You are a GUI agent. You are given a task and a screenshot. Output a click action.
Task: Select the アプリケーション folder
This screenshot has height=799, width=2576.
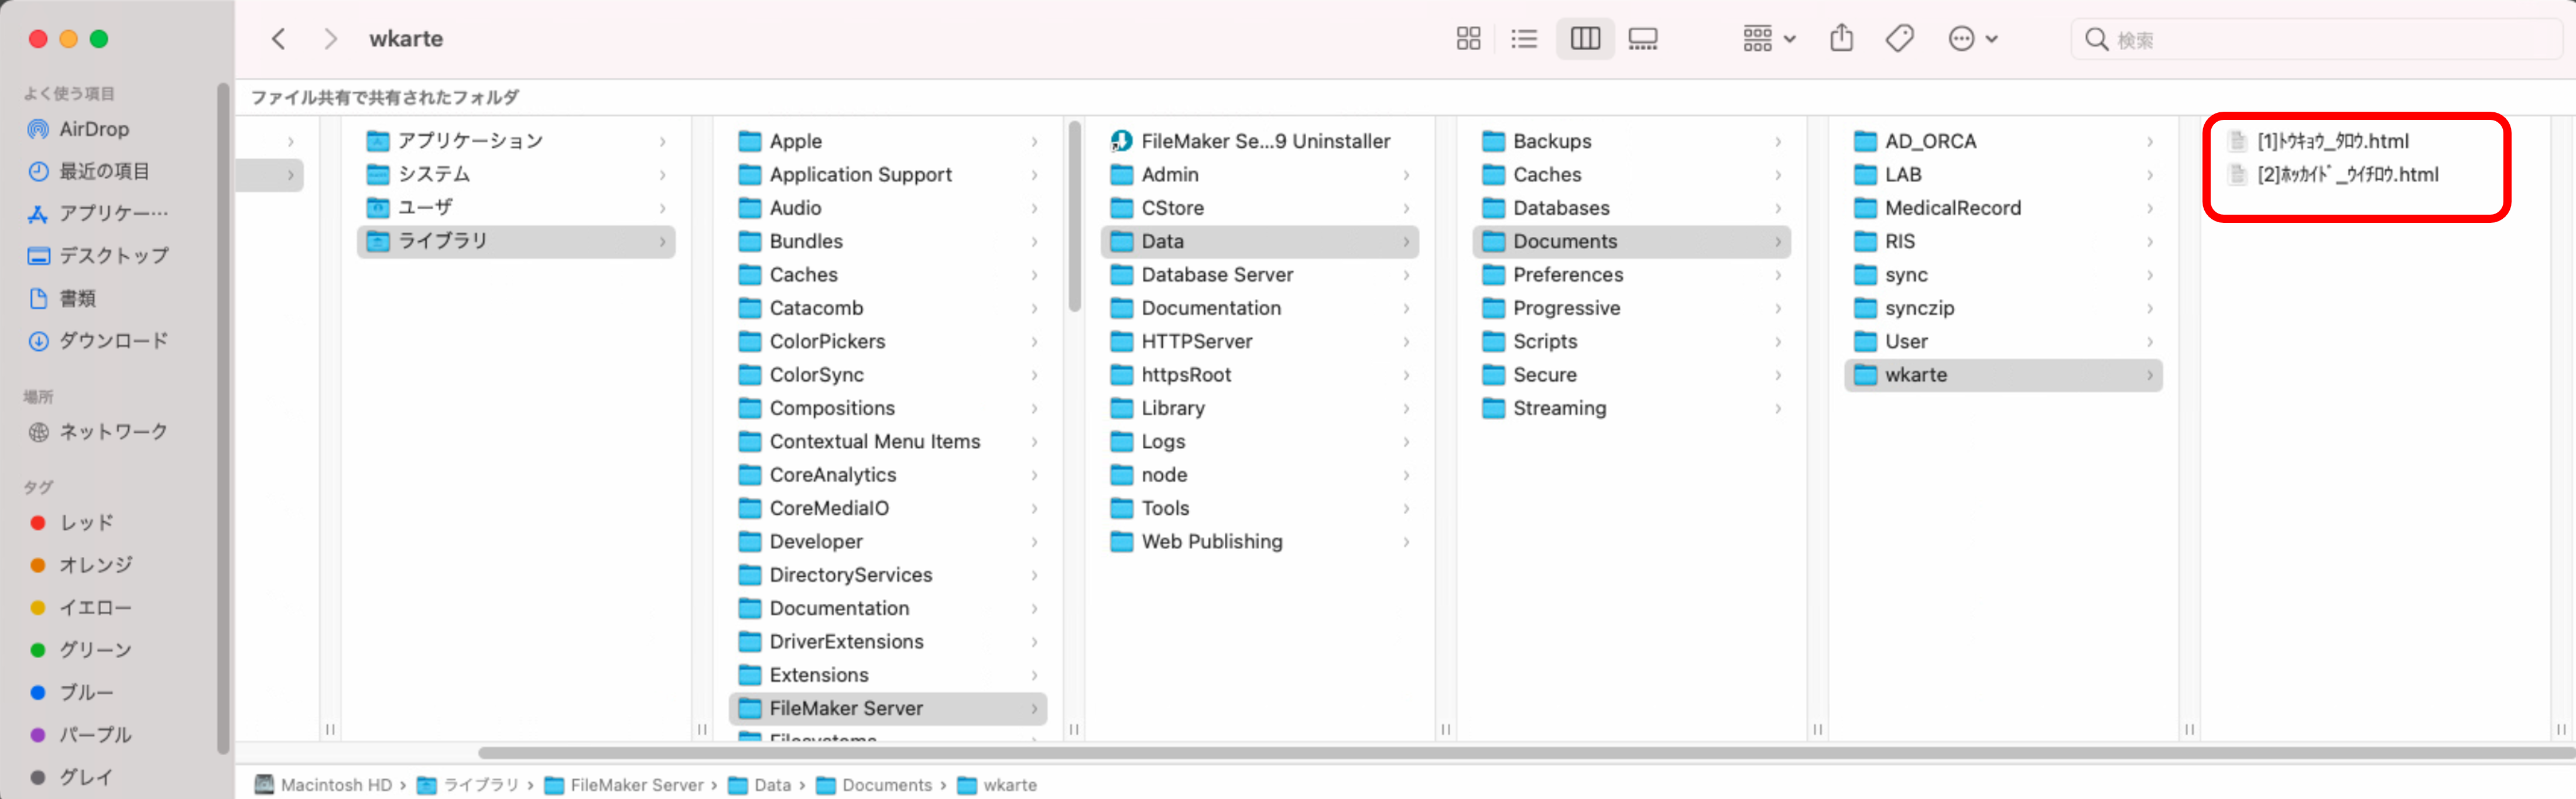coord(516,141)
